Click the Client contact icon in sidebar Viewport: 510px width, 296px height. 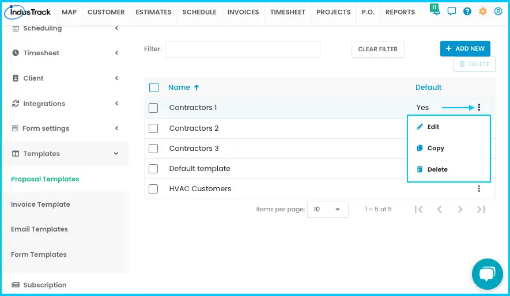click(x=16, y=78)
